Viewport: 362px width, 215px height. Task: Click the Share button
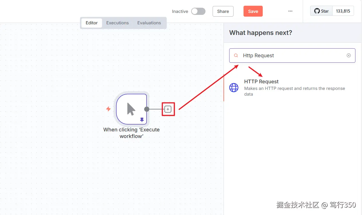point(223,11)
